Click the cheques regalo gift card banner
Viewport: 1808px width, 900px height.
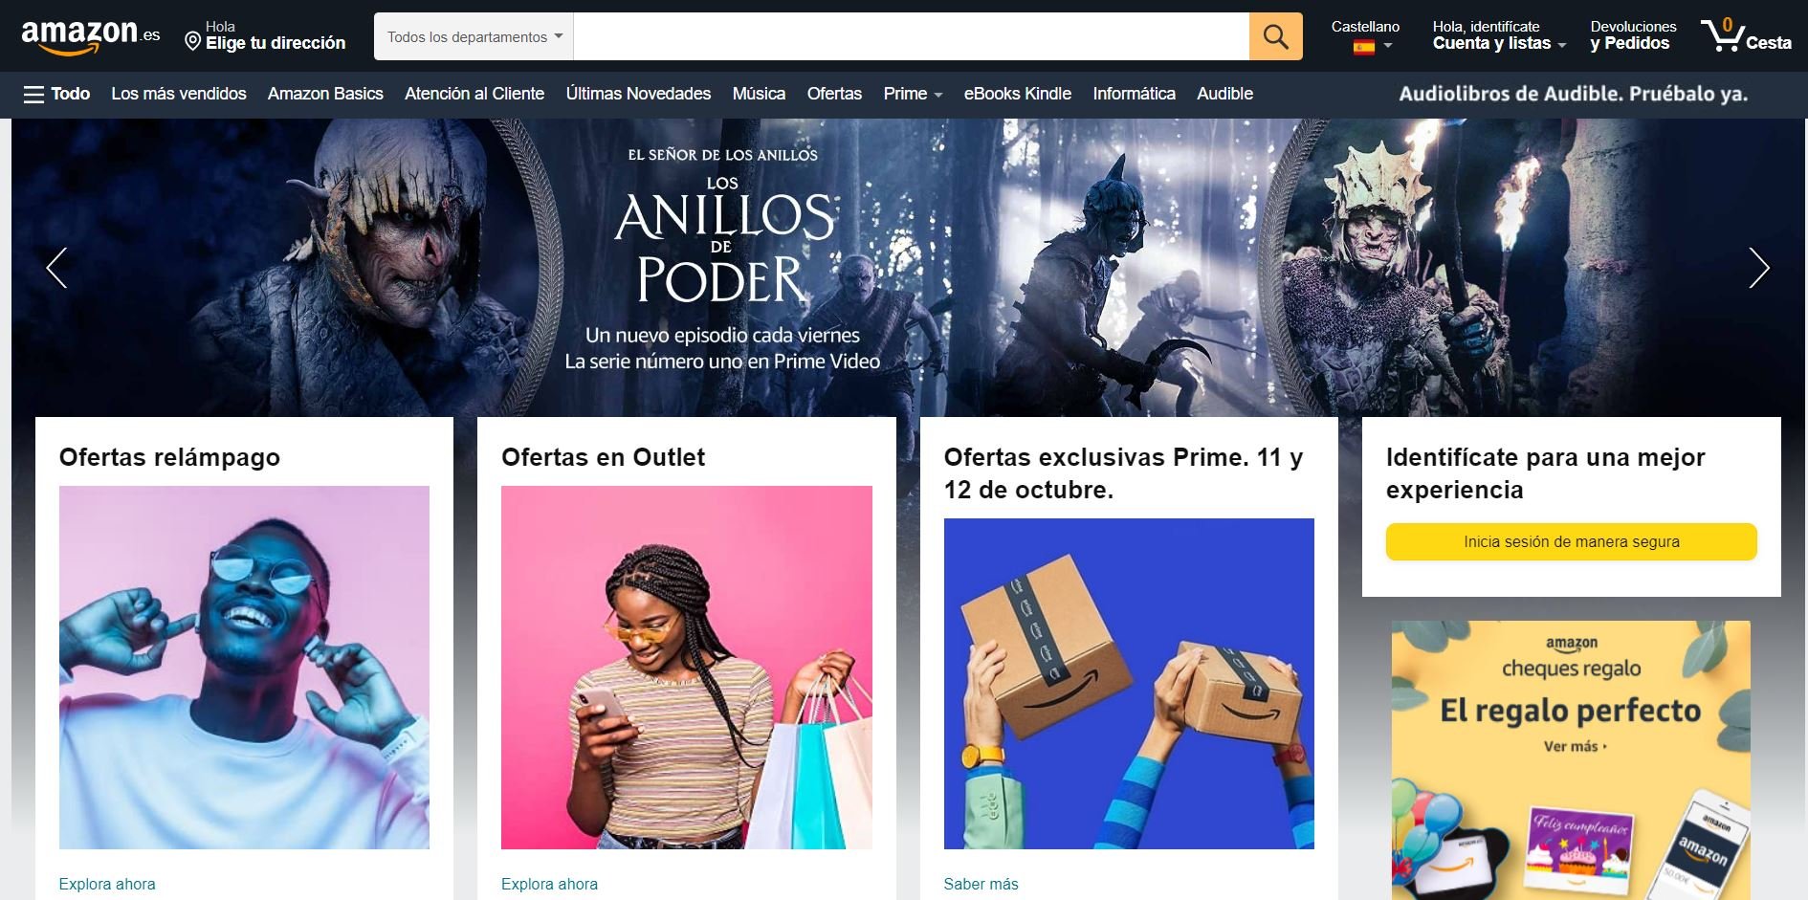coord(1571,760)
